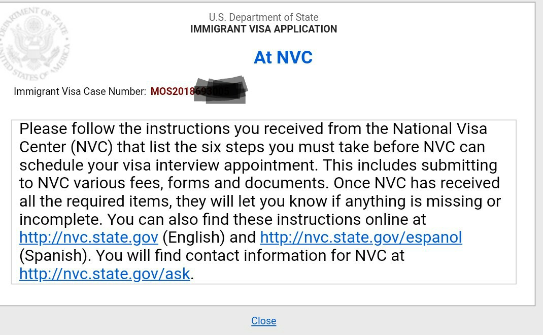Image resolution: width=543 pixels, height=335 pixels.
Task: Click the 'IMMIGRANT VISA APPLICATION' title
Action: pos(263,29)
